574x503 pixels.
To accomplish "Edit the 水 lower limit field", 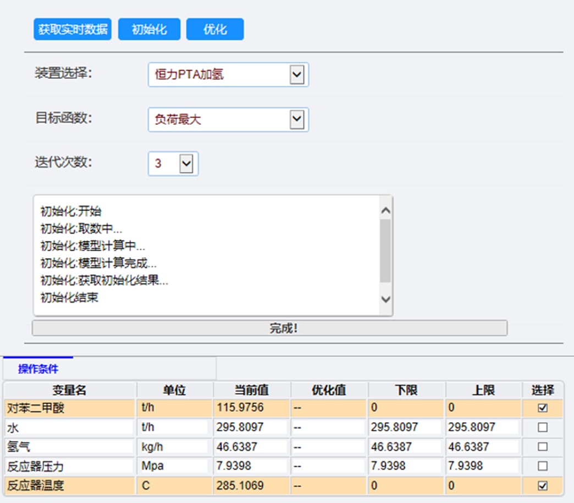I will (x=406, y=427).
